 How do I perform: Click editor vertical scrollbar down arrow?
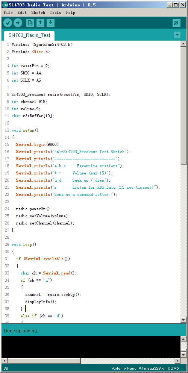[183, 320]
